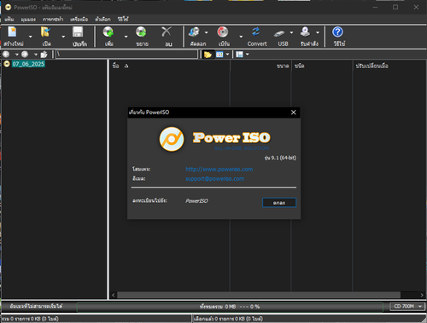Click the blue question mark Help toolbar icon
427x323 pixels.
coord(337,32)
